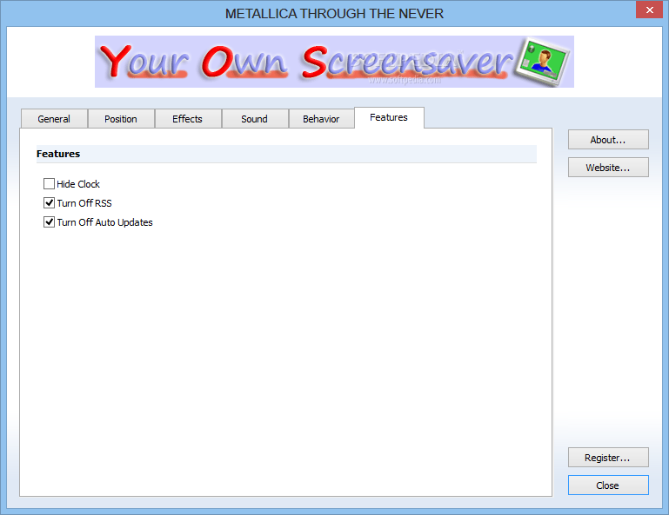Open the Behavior tab
Image resolution: width=669 pixels, height=515 pixels.
(x=321, y=119)
